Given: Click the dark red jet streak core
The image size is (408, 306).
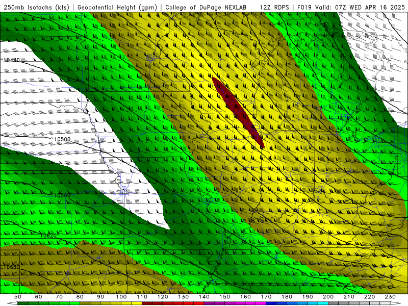Looking at the screenshot, I should pyautogui.click(x=238, y=112).
